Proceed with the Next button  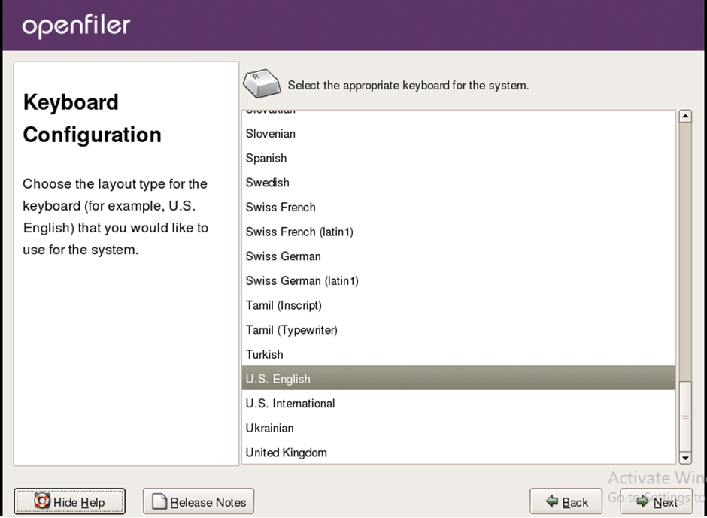656,501
